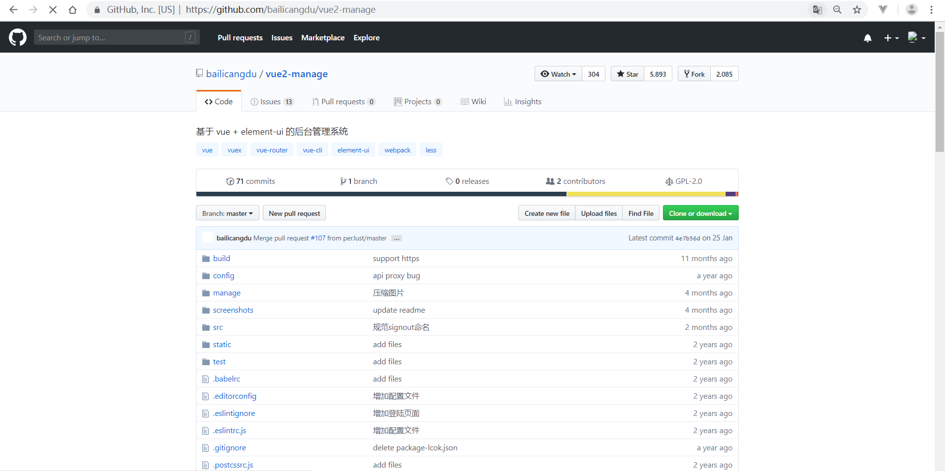Click the V extension icon in toolbar
Screen dimensions: 945x471
883,10
